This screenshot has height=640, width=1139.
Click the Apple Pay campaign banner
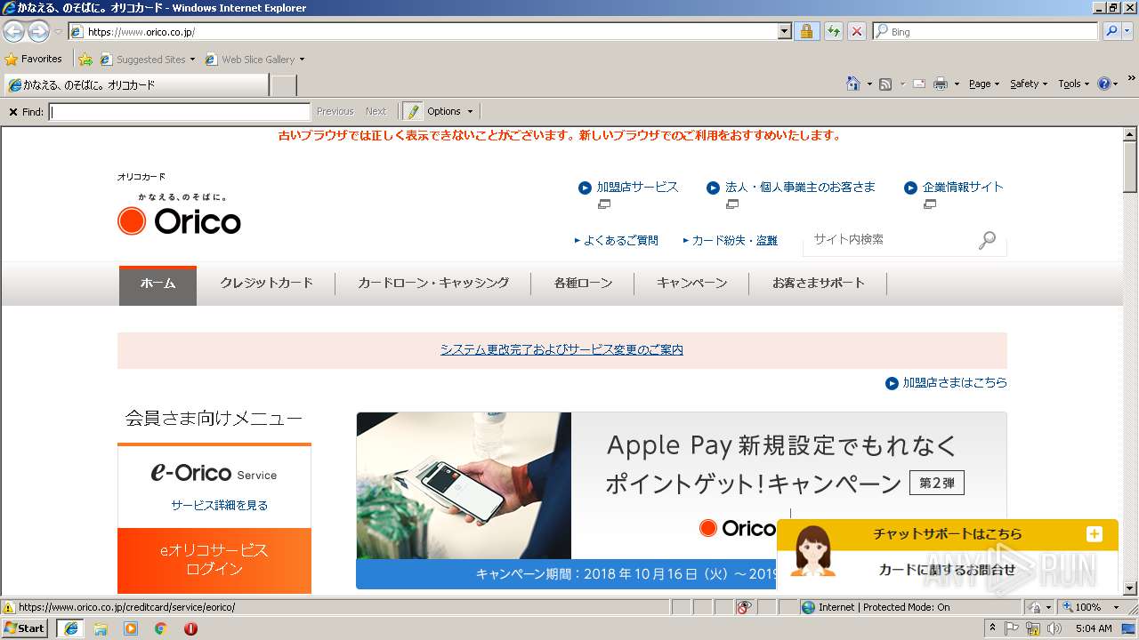(x=682, y=500)
